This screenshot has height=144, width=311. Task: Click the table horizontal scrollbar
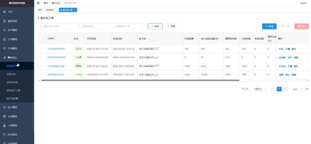tap(140, 80)
